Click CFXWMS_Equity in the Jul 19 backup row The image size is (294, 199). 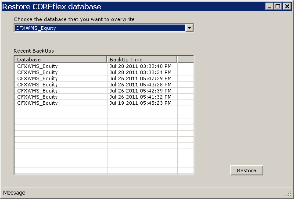click(x=37, y=103)
